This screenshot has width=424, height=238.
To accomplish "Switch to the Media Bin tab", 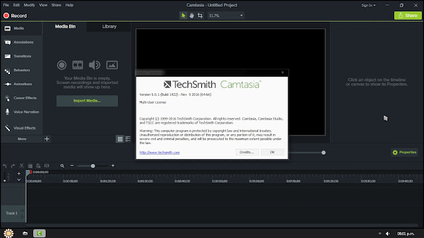I will coord(65,26).
